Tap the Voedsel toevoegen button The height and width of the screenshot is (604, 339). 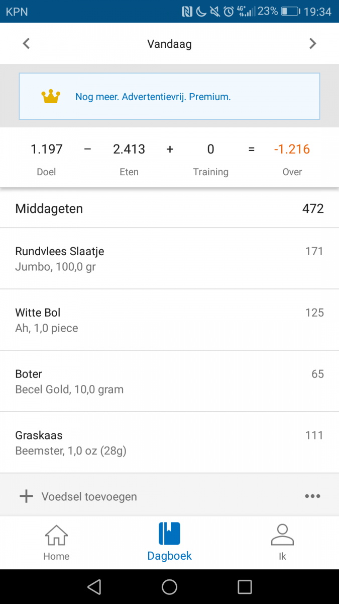click(89, 497)
